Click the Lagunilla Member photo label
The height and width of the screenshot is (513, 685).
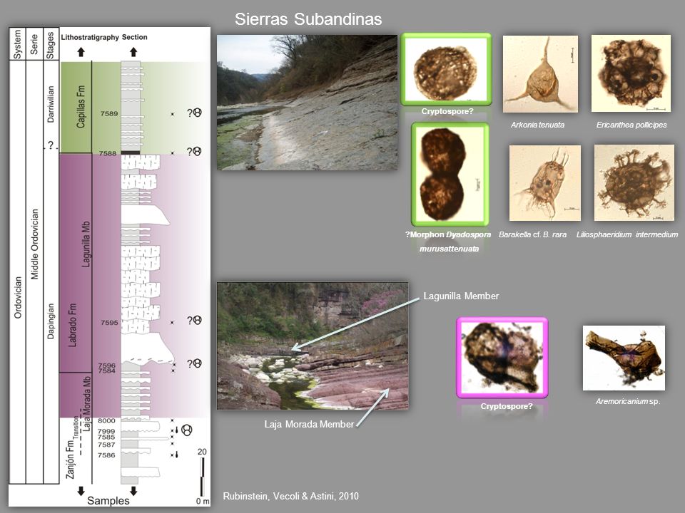tap(461, 296)
